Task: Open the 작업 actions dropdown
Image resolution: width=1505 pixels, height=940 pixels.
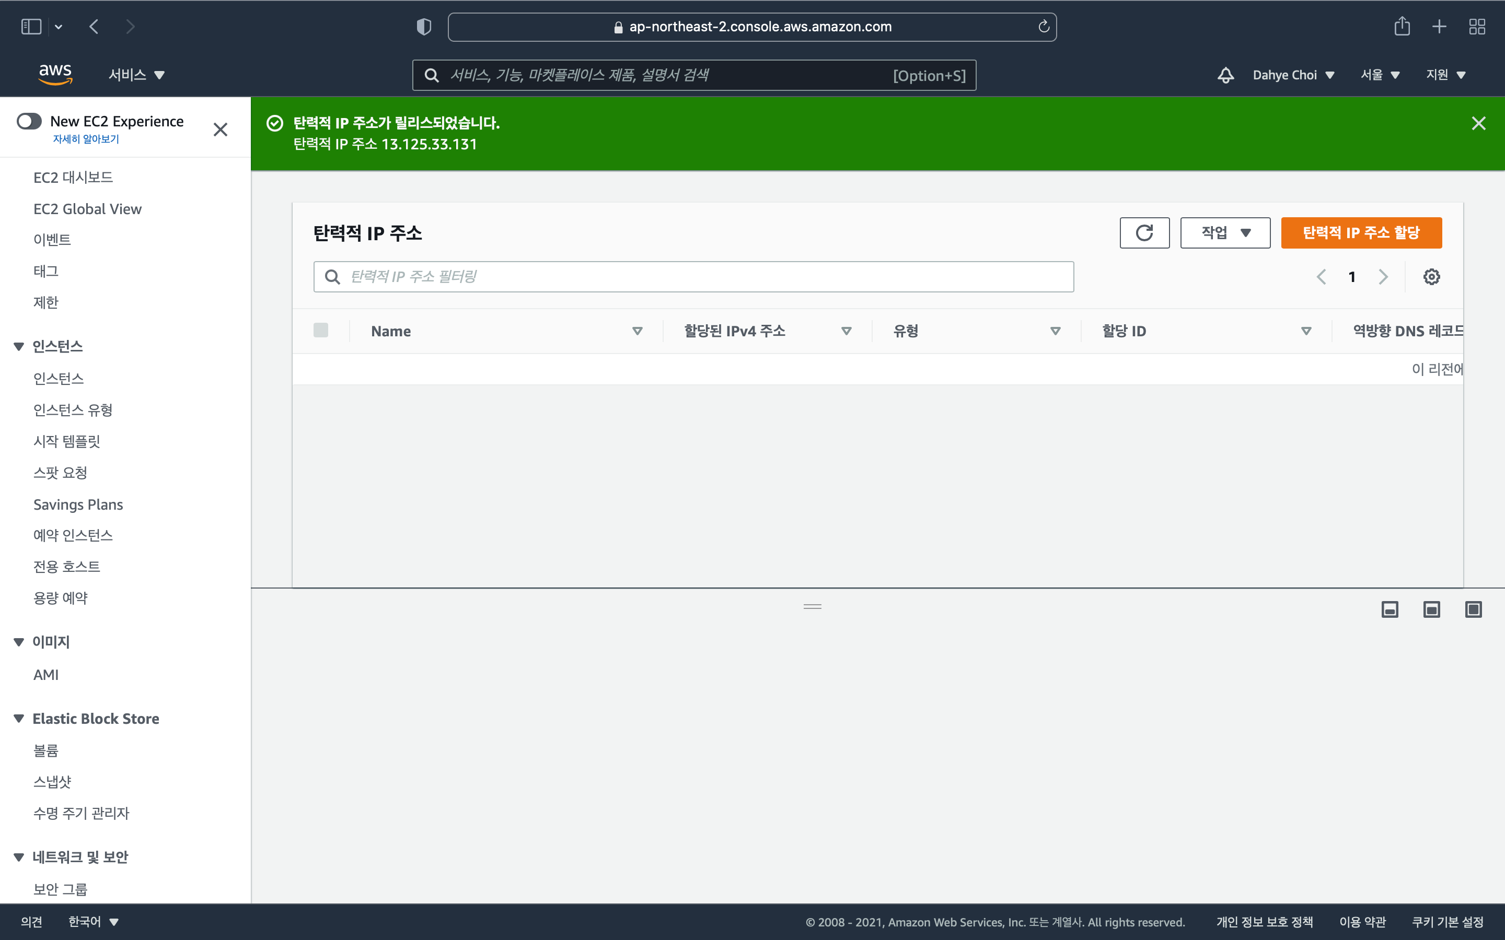Action: 1225,232
